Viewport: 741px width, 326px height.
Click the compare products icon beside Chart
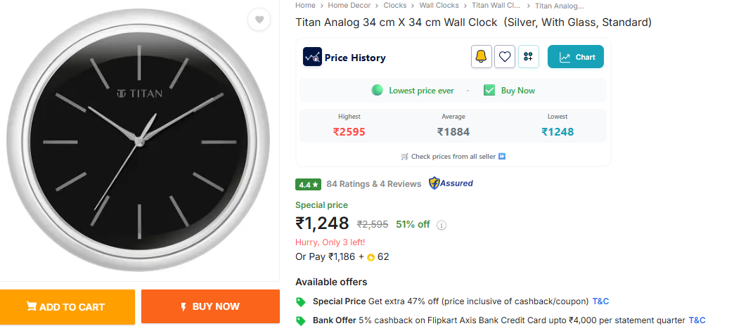point(529,57)
